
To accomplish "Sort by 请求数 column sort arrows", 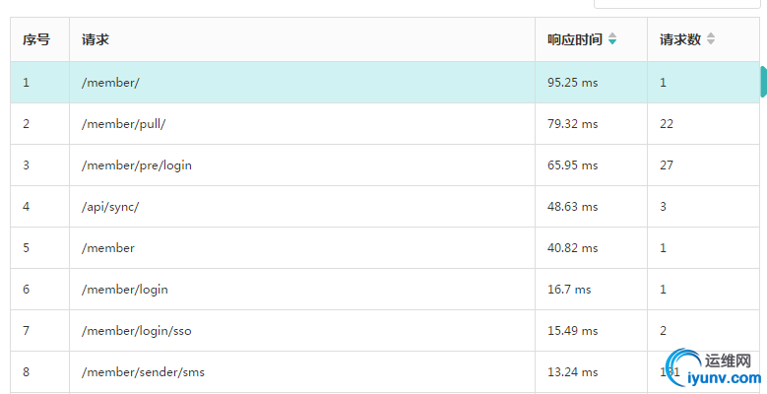I will pyautogui.click(x=711, y=39).
